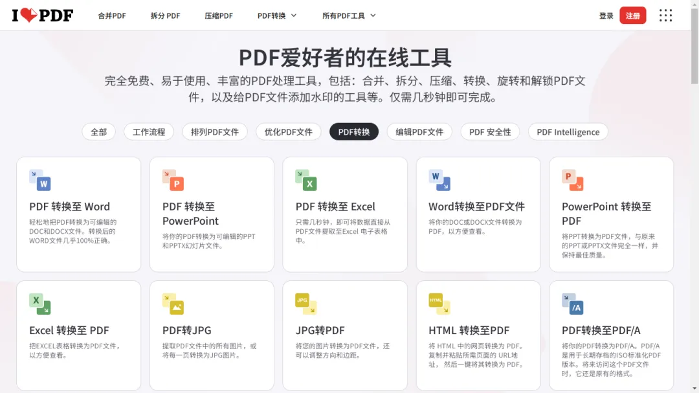The height and width of the screenshot is (393, 699).
Task: Open 合并PDF from the top navigation
Action: [x=112, y=16]
